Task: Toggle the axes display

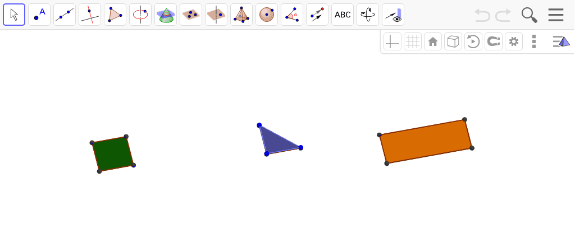Action: tap(393, 41)
